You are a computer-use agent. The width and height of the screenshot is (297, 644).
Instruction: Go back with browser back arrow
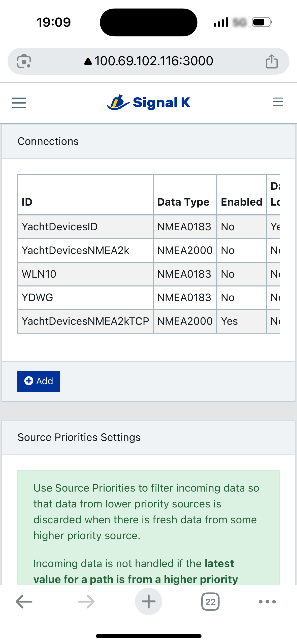(24, 601)
